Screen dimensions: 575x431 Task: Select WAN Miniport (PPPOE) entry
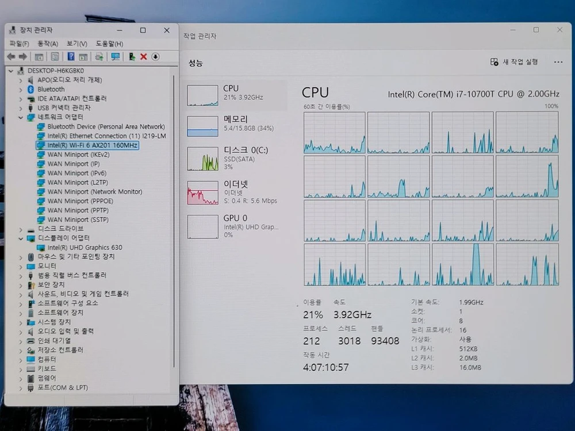(80, 201)
